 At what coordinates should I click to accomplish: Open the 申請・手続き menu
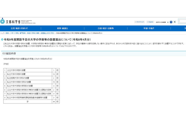pos(149,28)
